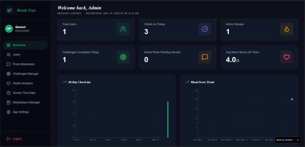Click the Health Analytics heart icon in sidebar
Image resolution: width=305 pixels, height=147 pixels.
(x=8, y=83)
